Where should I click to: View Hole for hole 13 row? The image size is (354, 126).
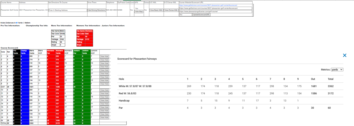pos(104,100)
